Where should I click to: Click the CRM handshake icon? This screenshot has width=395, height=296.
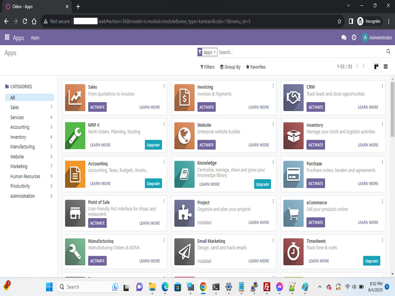click(x=293, y=97)
